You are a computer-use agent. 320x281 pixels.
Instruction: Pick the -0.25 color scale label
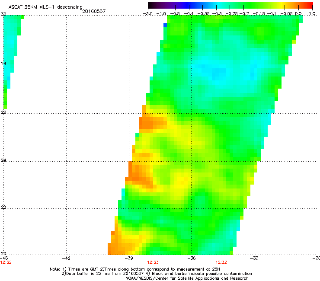(x=231, y=14)
